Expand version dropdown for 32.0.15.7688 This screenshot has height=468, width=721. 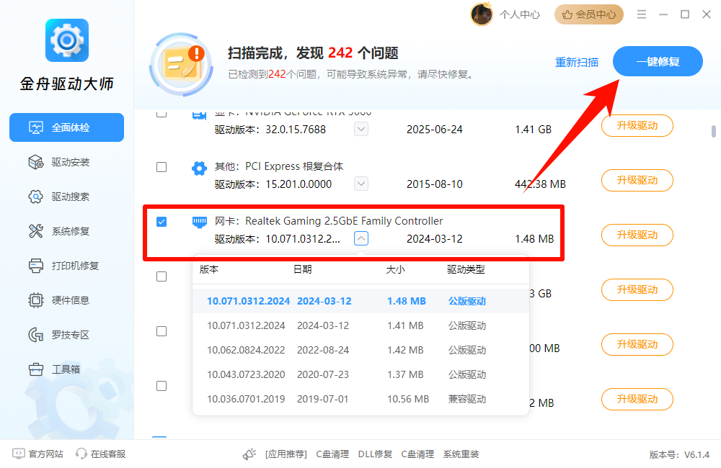tap(361, 129)
